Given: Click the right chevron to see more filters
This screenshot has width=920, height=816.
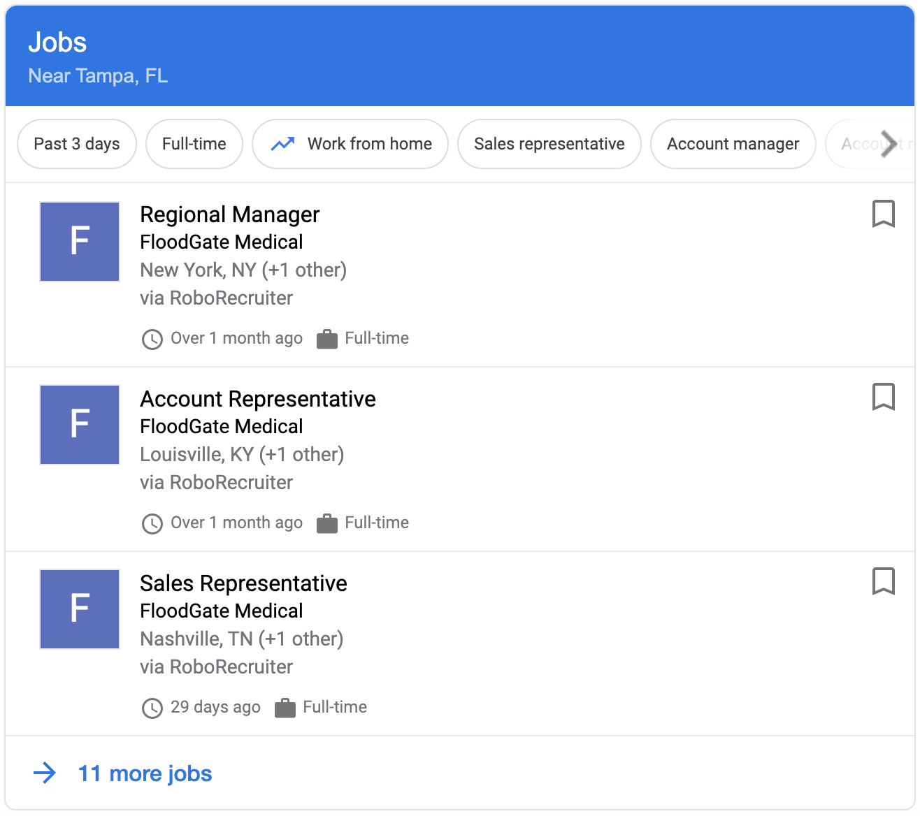Looking at the screenshot, I should point(889,144).
